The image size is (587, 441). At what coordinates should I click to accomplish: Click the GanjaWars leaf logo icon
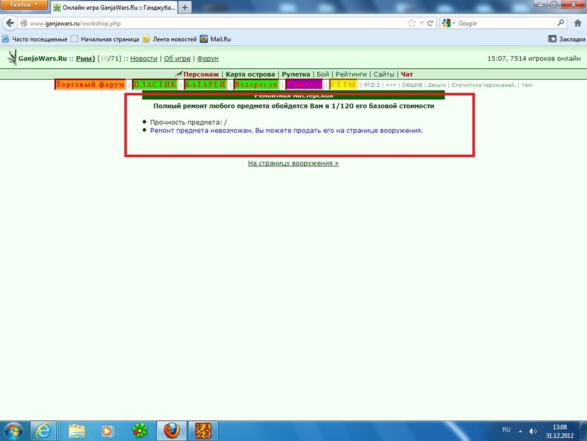point(13,57)
